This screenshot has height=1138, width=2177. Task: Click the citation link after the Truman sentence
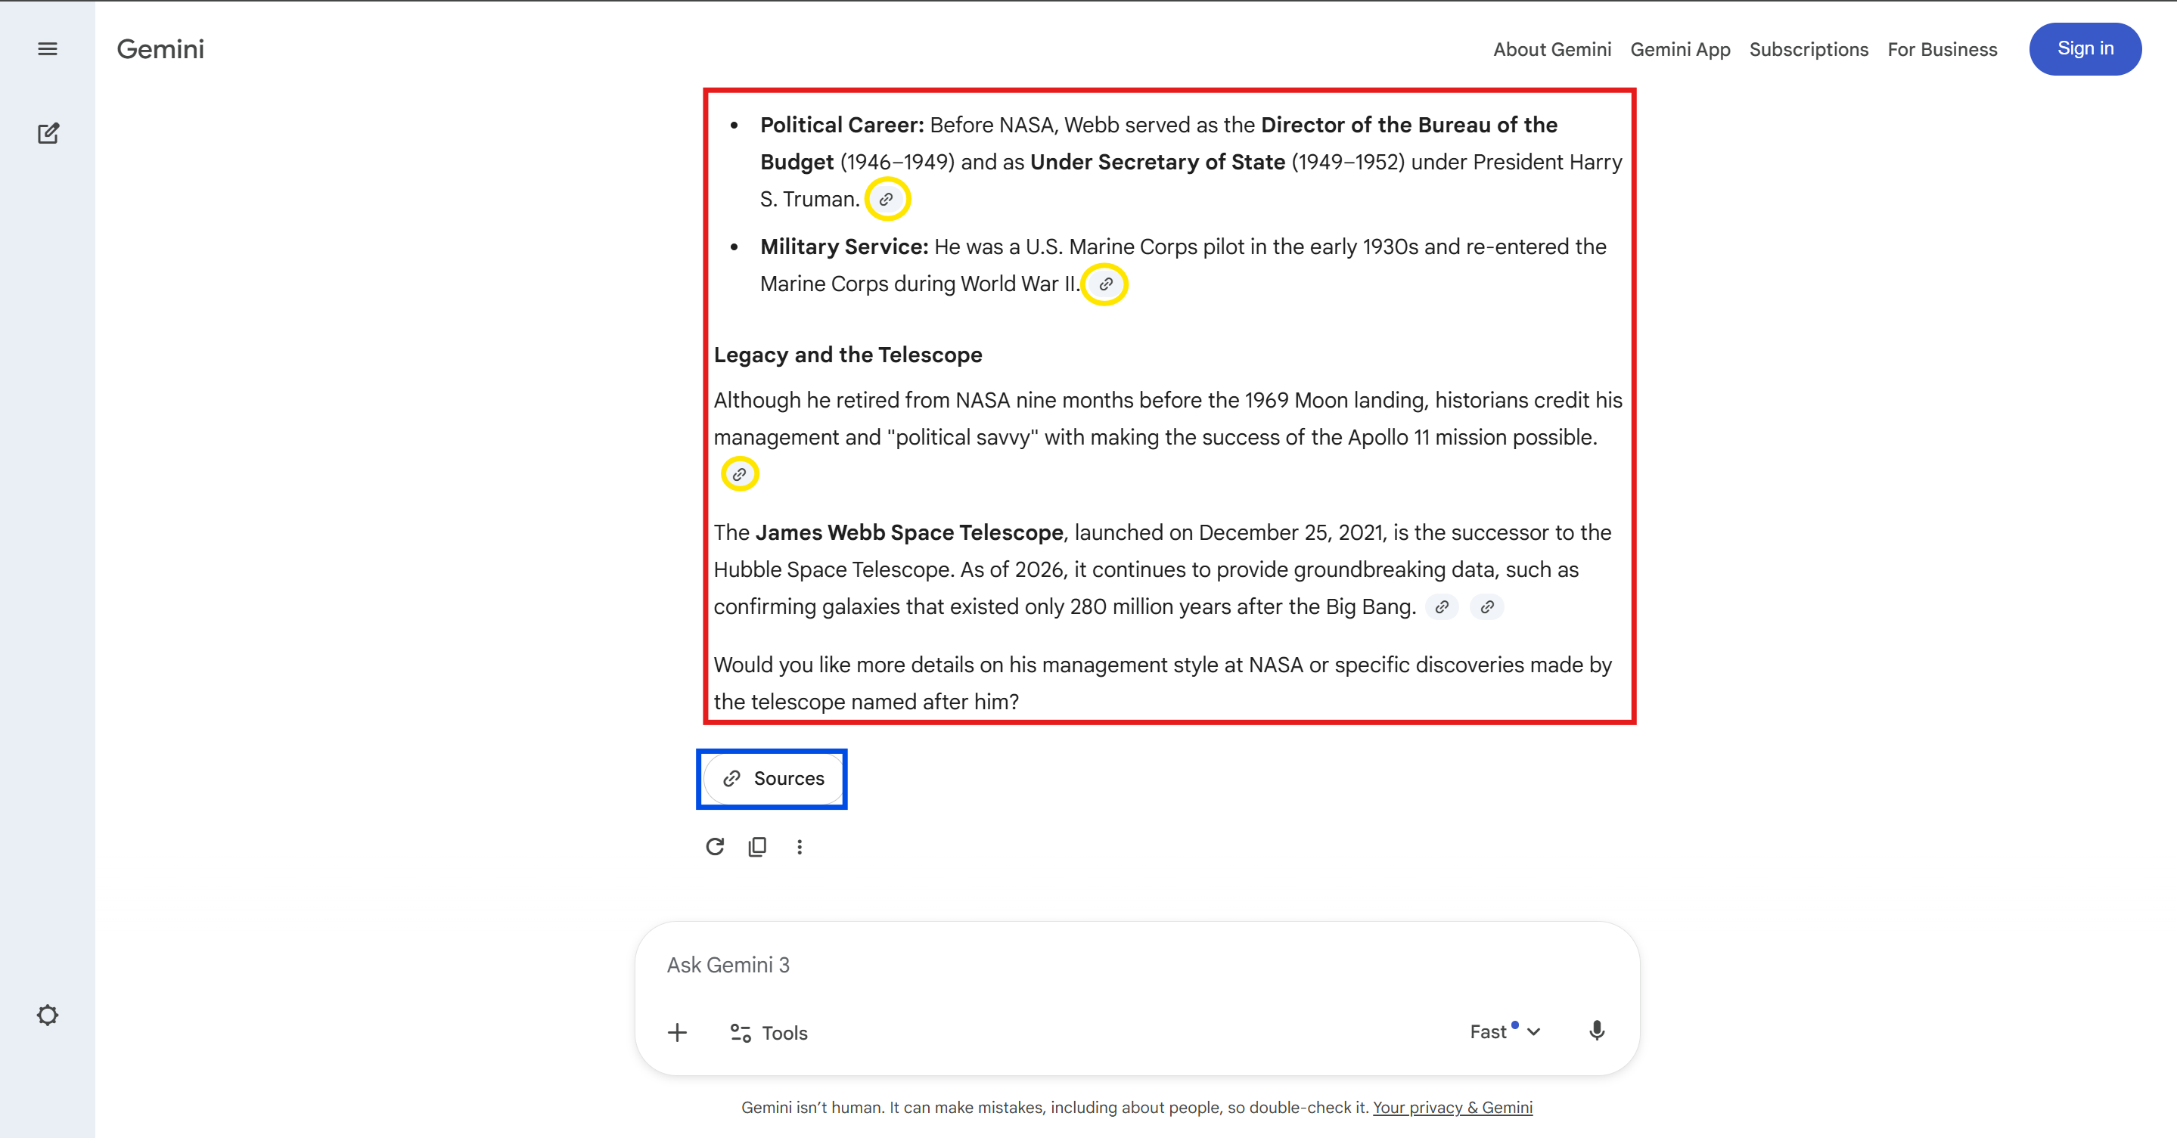point(887,199)
